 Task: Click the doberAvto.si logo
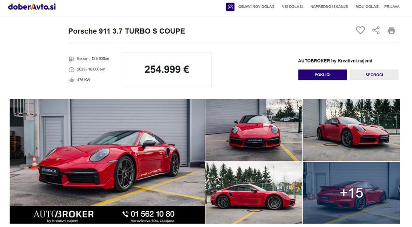click(x=32, y=7)
